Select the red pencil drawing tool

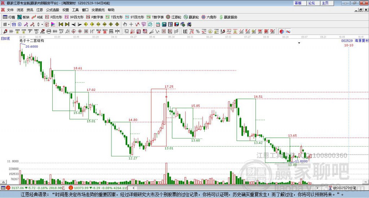pyautogui.click(x=5, y=31)
